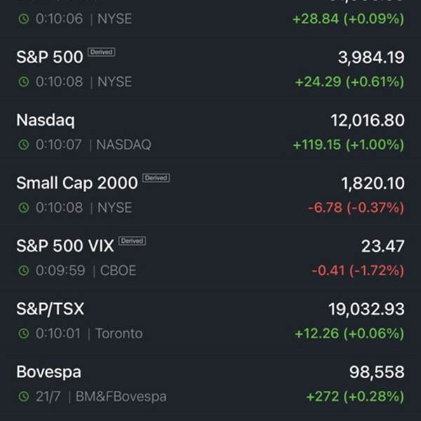Click the clock icon in the S&P/TSX row
The height and width of the screenshot is (421, 421).
coord(24,334)
